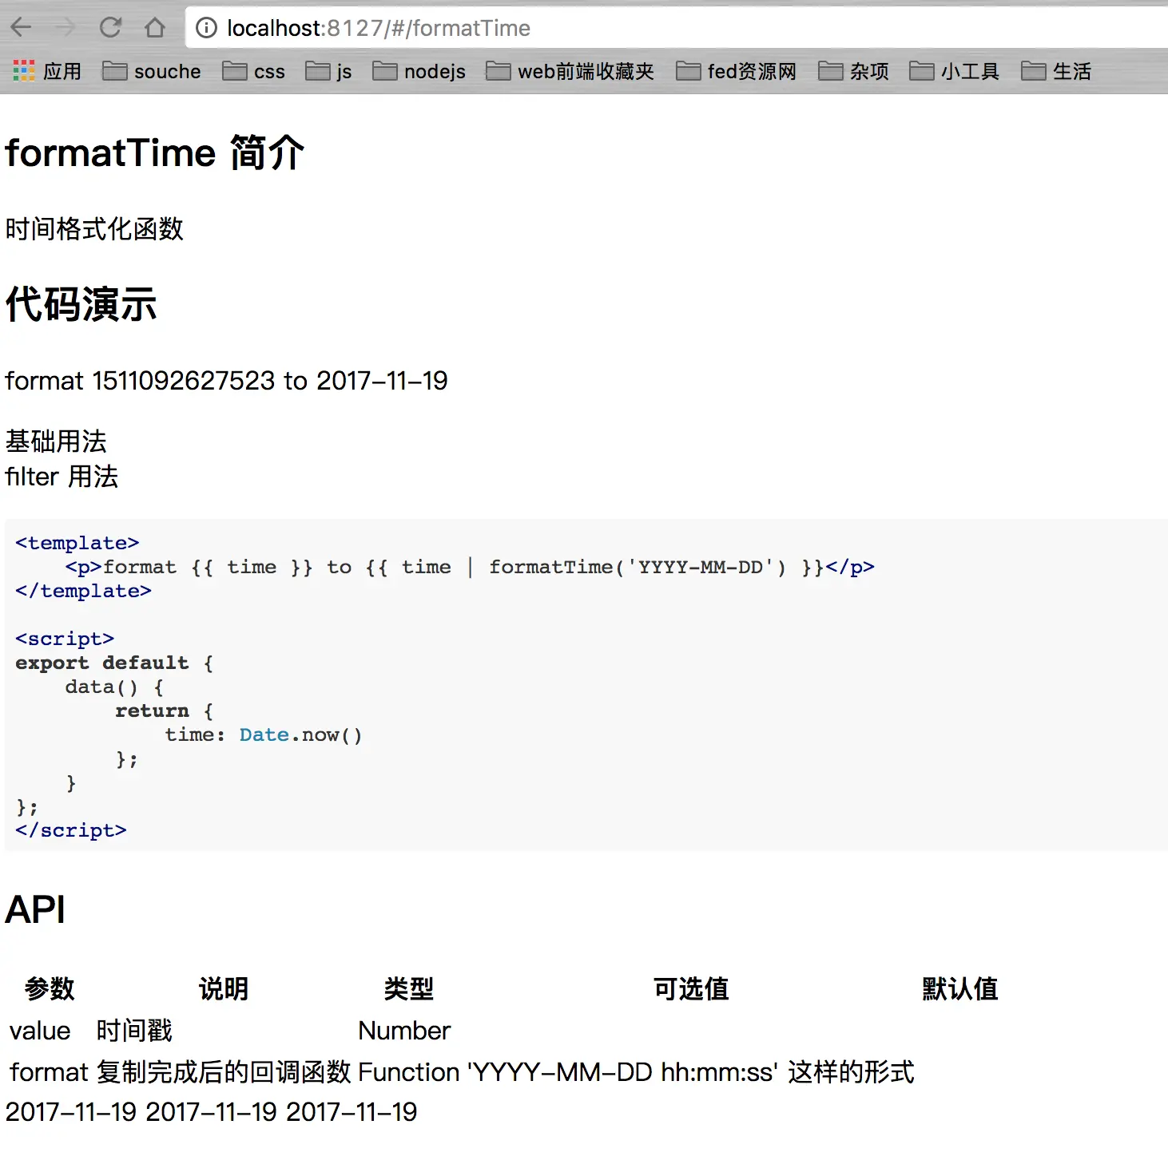Click the formatTime('YYYY-MM-DD') code snippet
Viewport: 1168px width, 1164px height.
coord(638,567)
